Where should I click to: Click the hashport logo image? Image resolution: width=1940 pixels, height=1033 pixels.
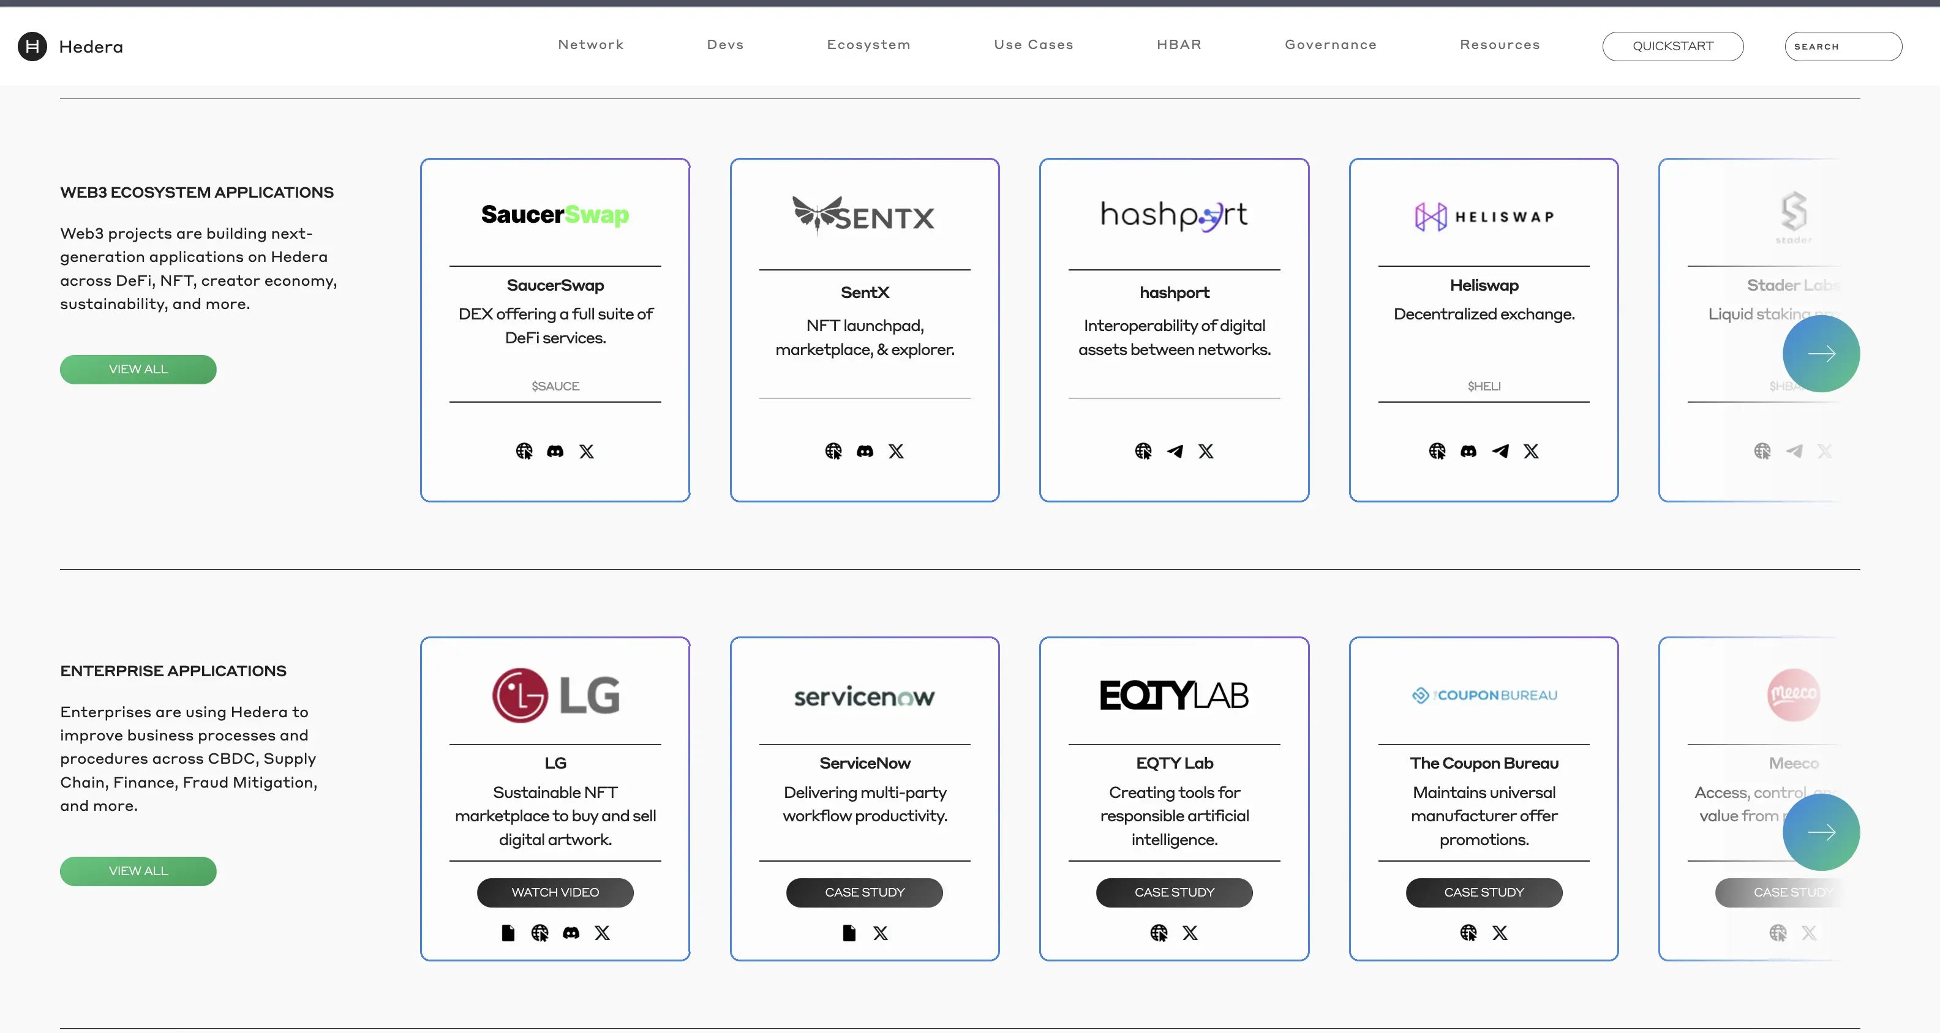click(1174, 216)
